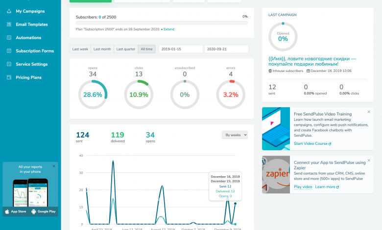Click the subscribers usage progress bar
382x230 pixels.
coord(162,23)
